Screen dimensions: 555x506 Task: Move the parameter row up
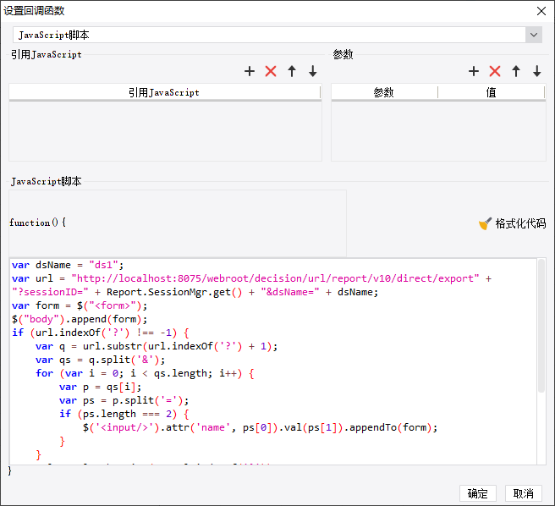point(516,71)
